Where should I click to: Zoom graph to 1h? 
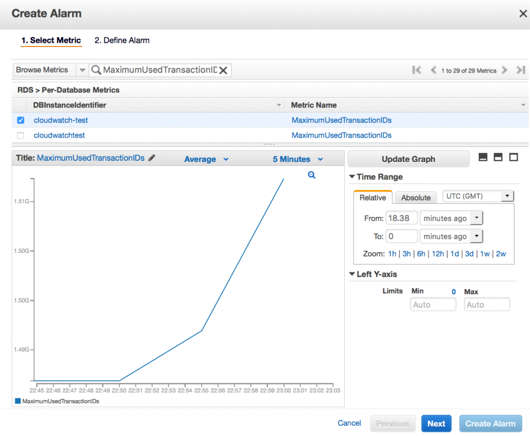click(x=392, y=253)
